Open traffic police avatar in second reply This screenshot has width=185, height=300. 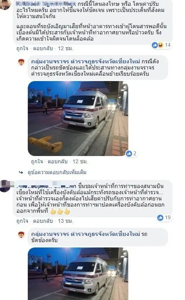(x=21, y=235)
